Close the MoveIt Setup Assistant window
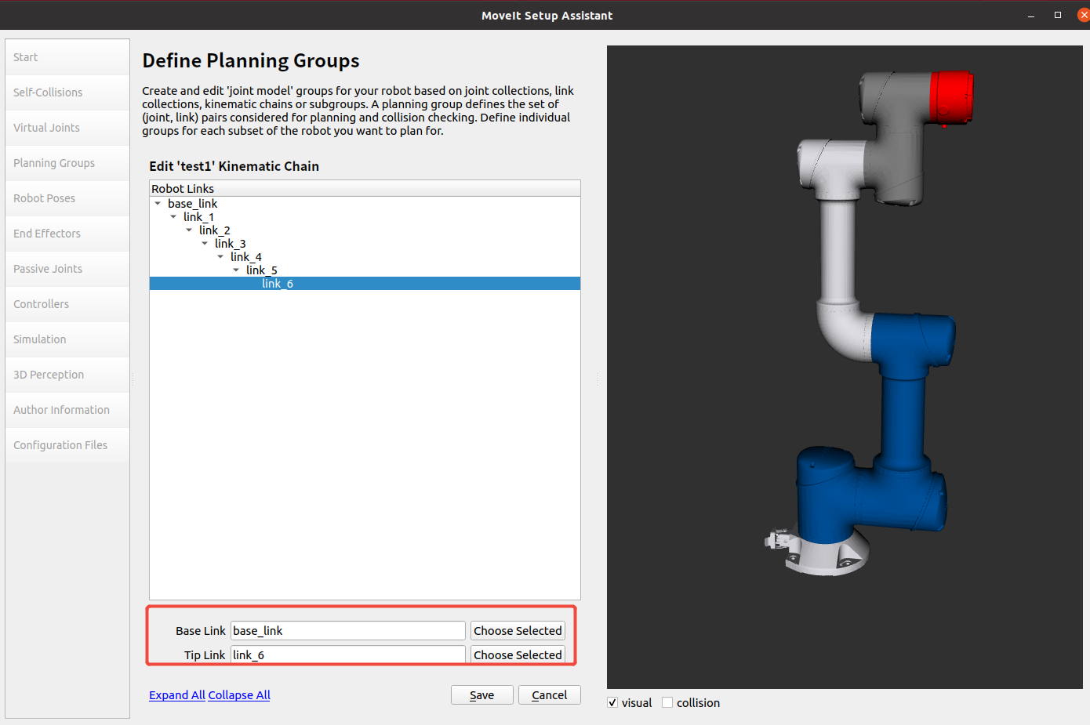1090x725 pixels. pos(1084,16)
